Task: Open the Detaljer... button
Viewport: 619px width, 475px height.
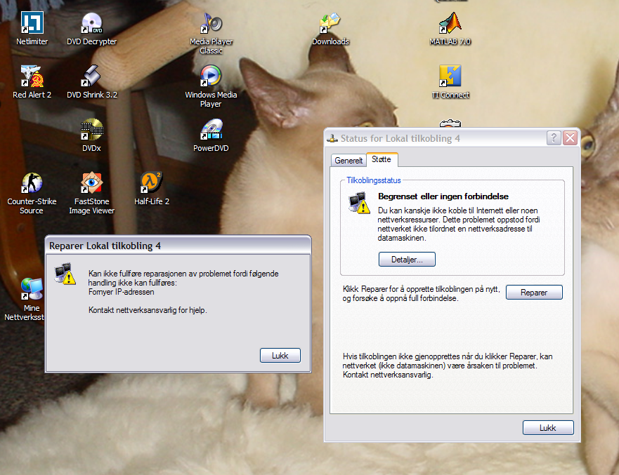Action: [407, 260]
